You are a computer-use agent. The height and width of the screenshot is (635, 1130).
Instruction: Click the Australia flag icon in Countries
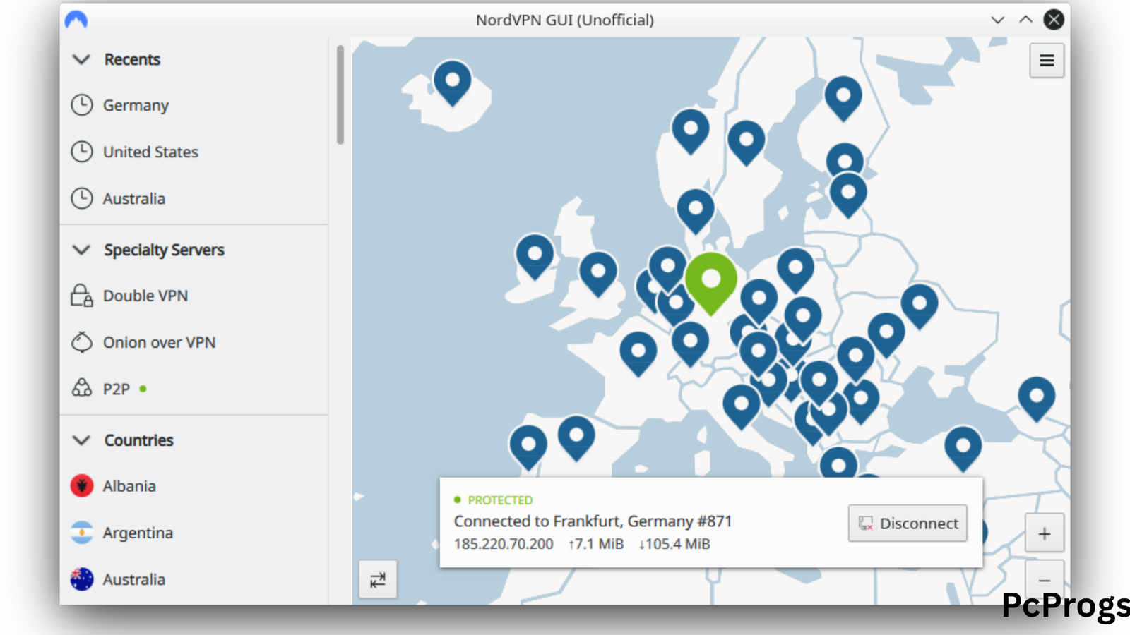(x=82, y=579)
